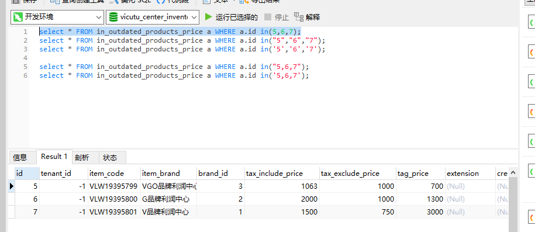Click SQL line with in('5,6,7')
Viewport: 535px width, 232px height.
coord(174,75)
